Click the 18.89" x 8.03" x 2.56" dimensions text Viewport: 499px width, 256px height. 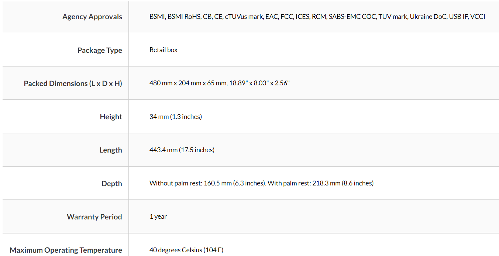[x=259, y=83]
